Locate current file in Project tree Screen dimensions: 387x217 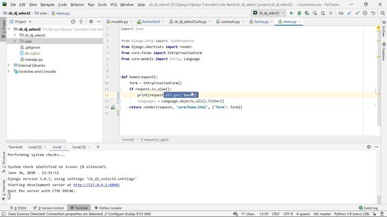[x=73, y=22]
